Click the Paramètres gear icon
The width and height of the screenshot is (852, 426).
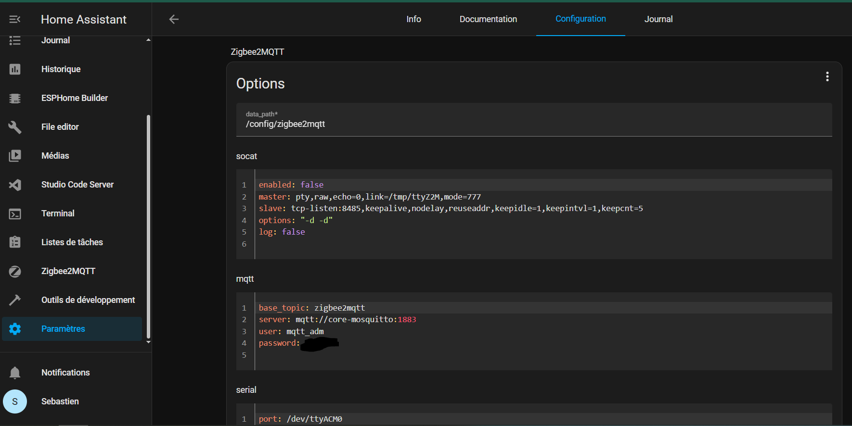(x=15, y=329)
